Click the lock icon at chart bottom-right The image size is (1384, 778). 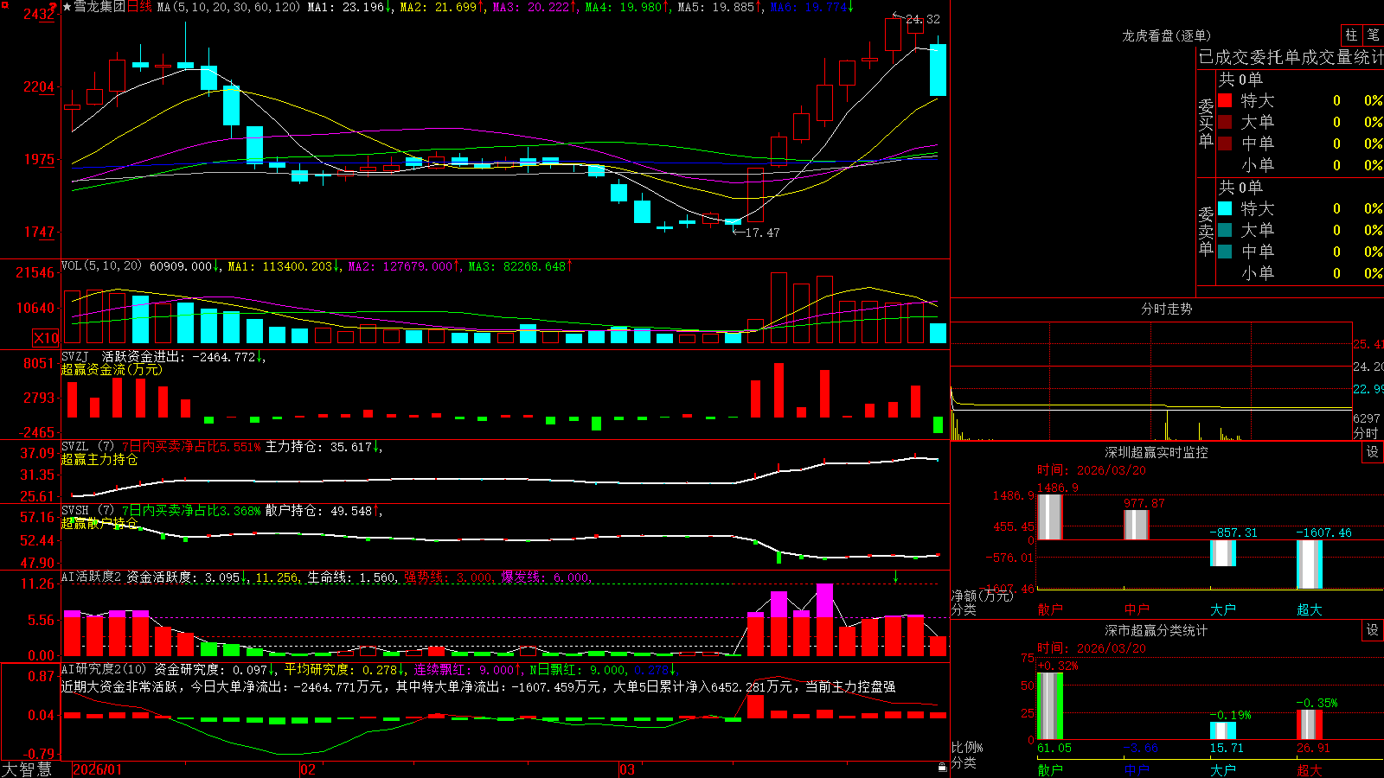tap(942, 767)
